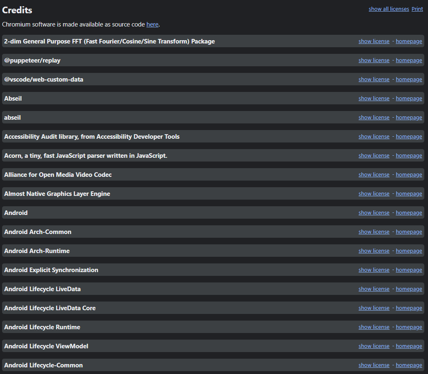Show license for Android Lifecycle-Common

pos(374,365)
